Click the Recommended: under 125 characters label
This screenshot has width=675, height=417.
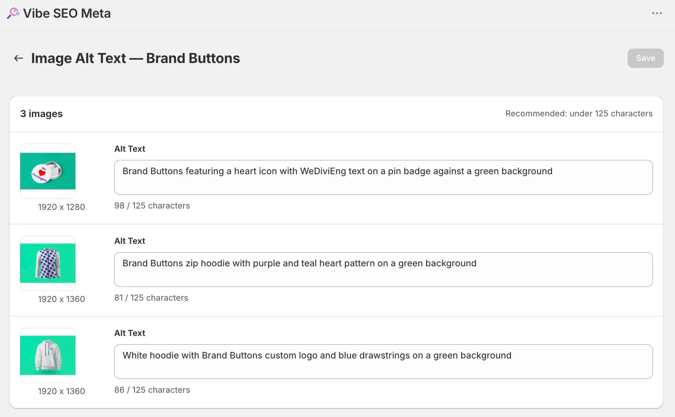click(x=578, y=113)
